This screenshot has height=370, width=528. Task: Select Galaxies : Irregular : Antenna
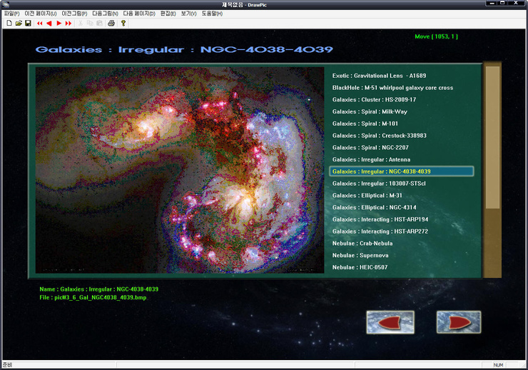coord(371,160)
